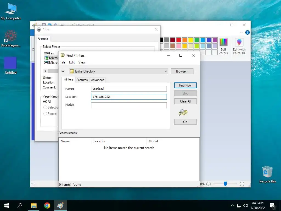Expand the Entire Directory dropdown
Viewport: 281px width, 211px height.
point(165,71)
